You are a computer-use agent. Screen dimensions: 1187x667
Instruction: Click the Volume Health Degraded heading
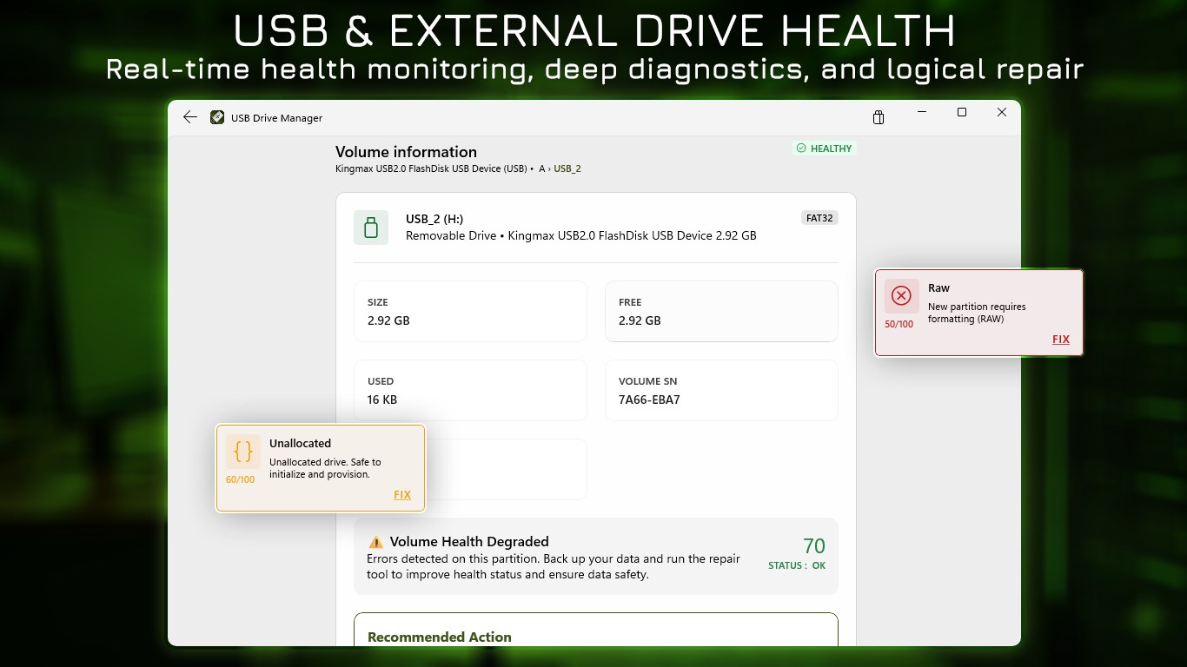tap(469, 542)
